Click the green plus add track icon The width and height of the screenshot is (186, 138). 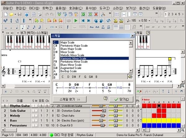[91, 14]
